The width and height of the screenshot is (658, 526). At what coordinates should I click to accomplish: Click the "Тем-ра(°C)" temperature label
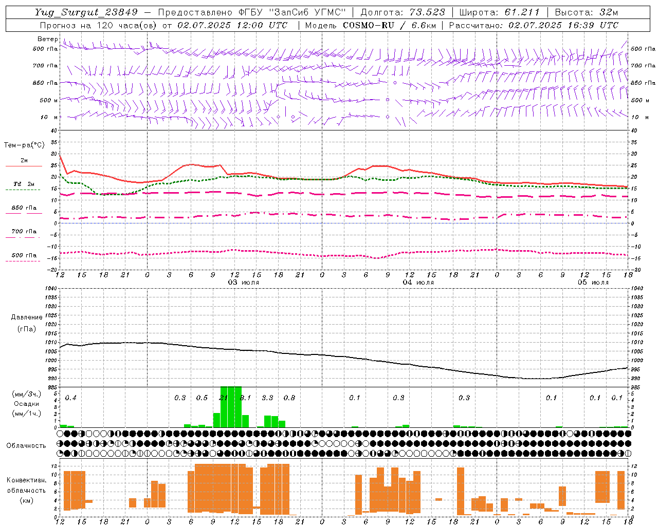coord(24,145)
